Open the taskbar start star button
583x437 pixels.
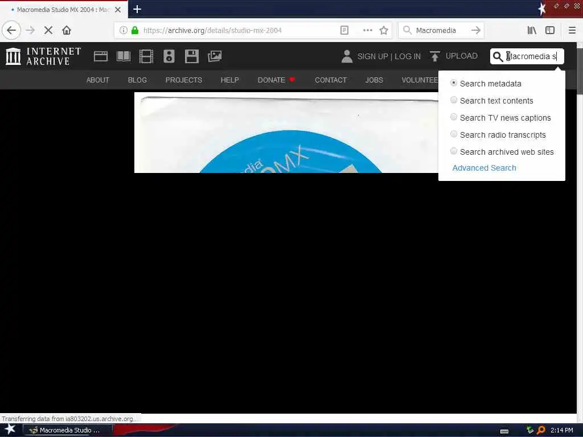coord(10,430)
